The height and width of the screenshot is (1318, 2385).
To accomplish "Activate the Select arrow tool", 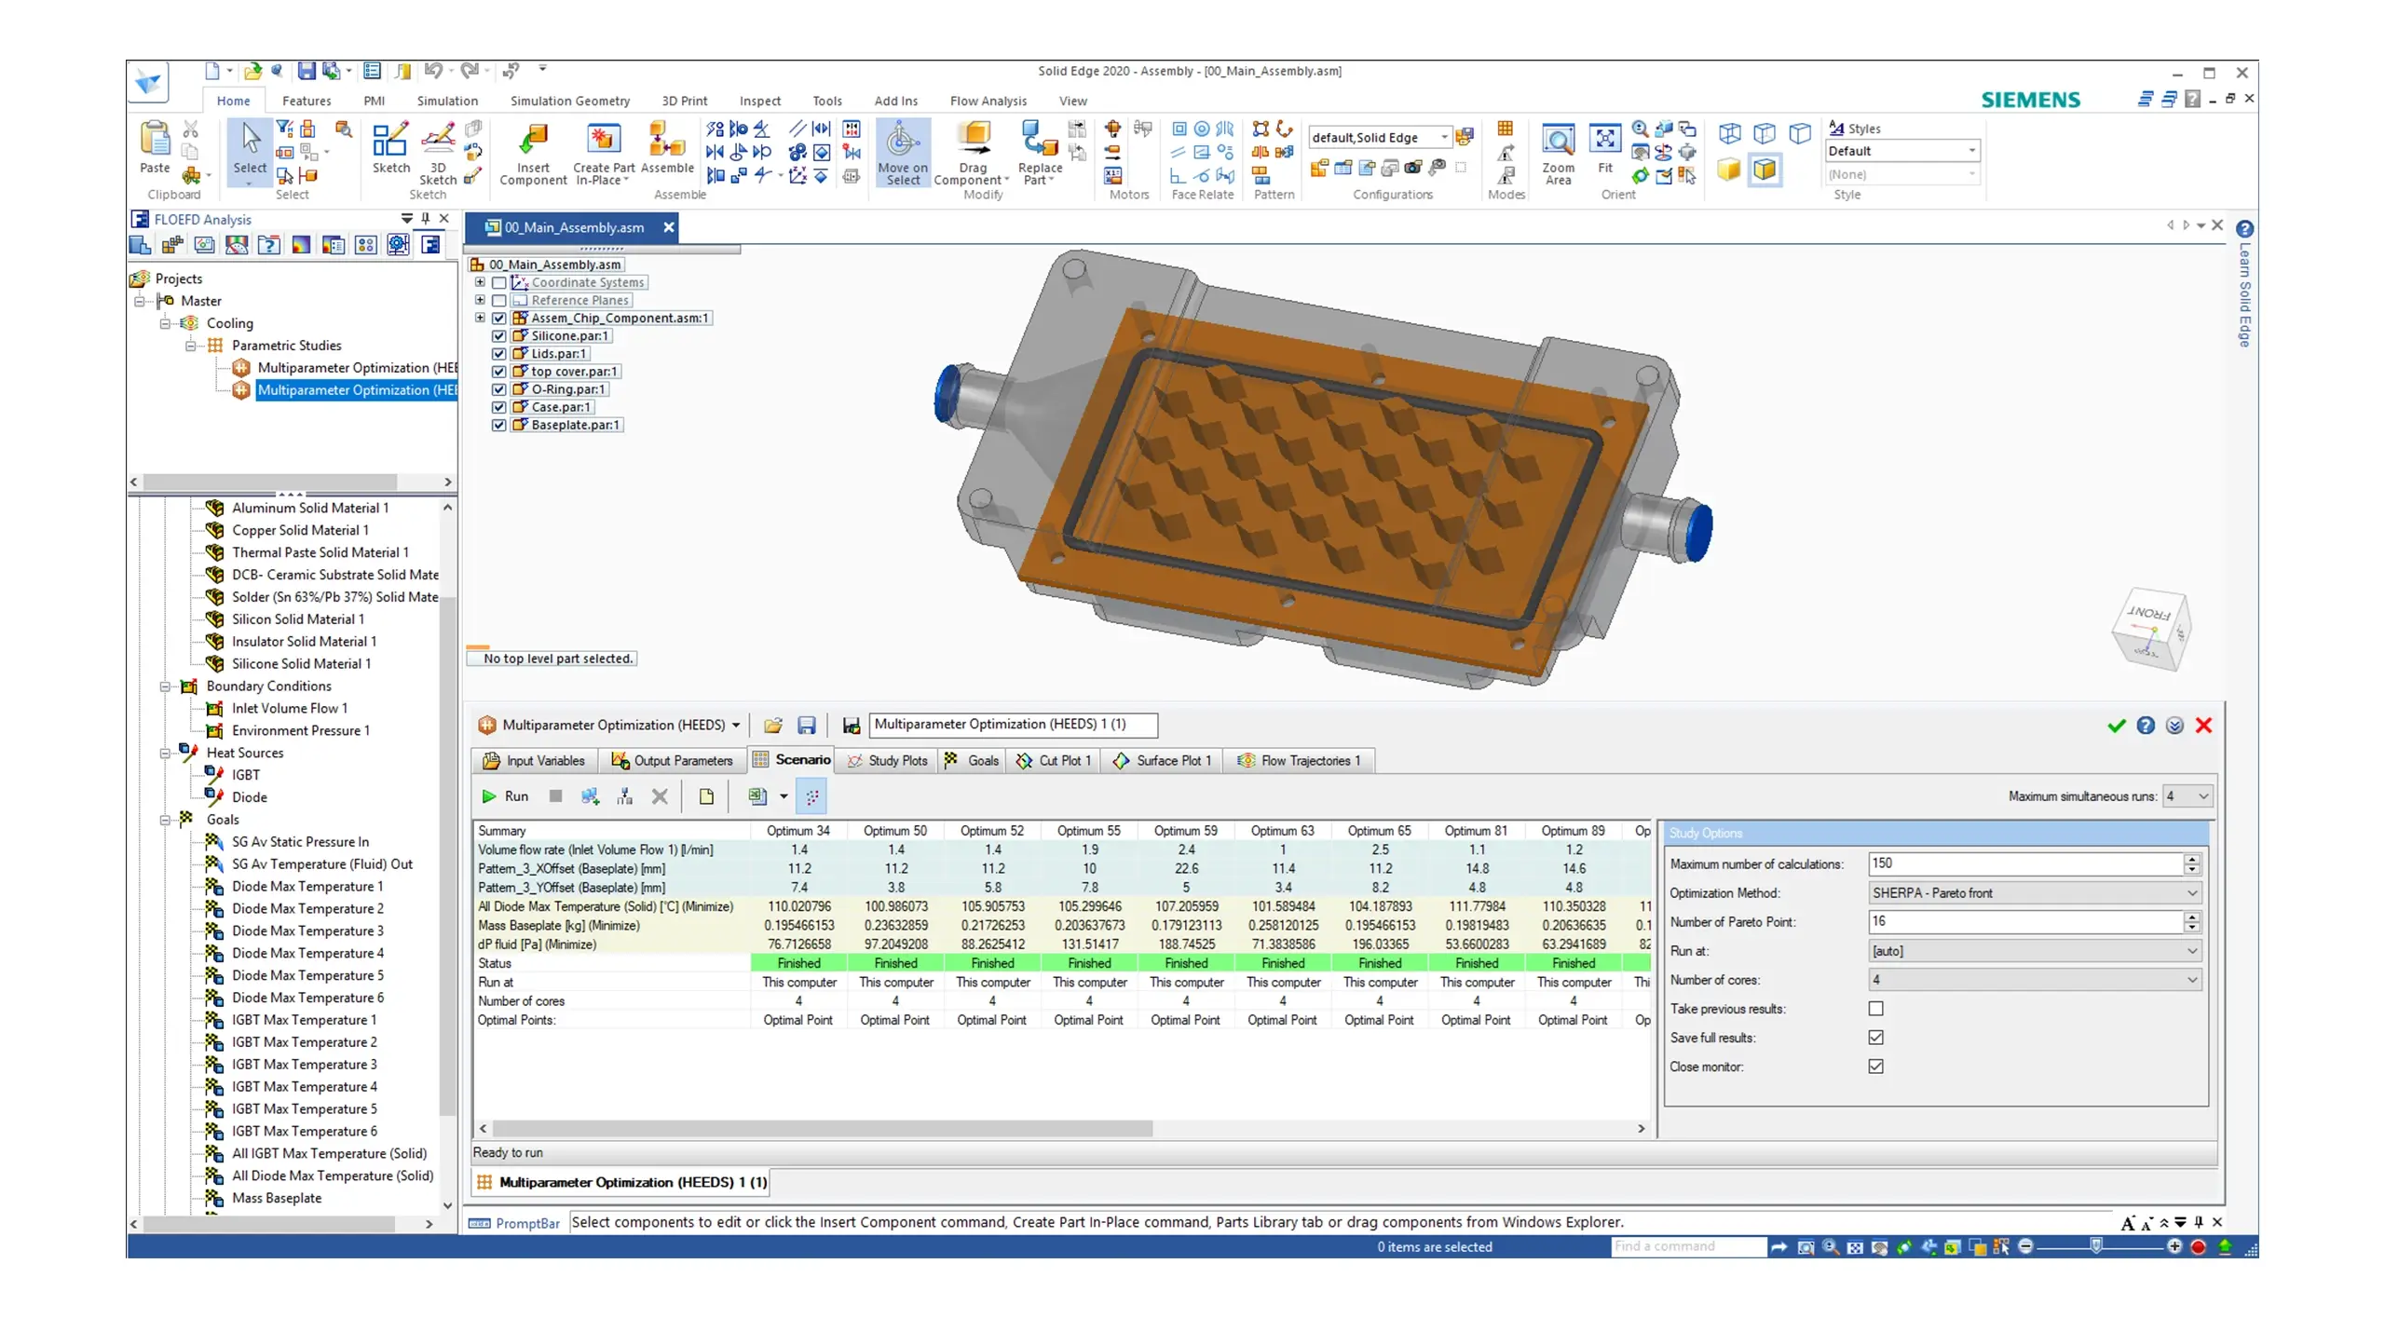I will (250, 139).
